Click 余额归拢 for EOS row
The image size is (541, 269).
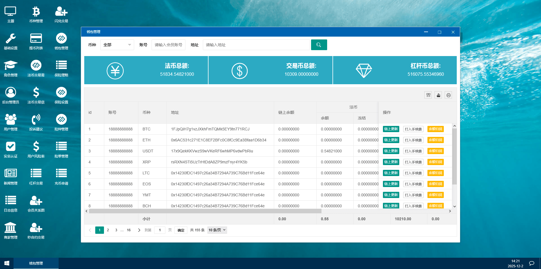435,184
